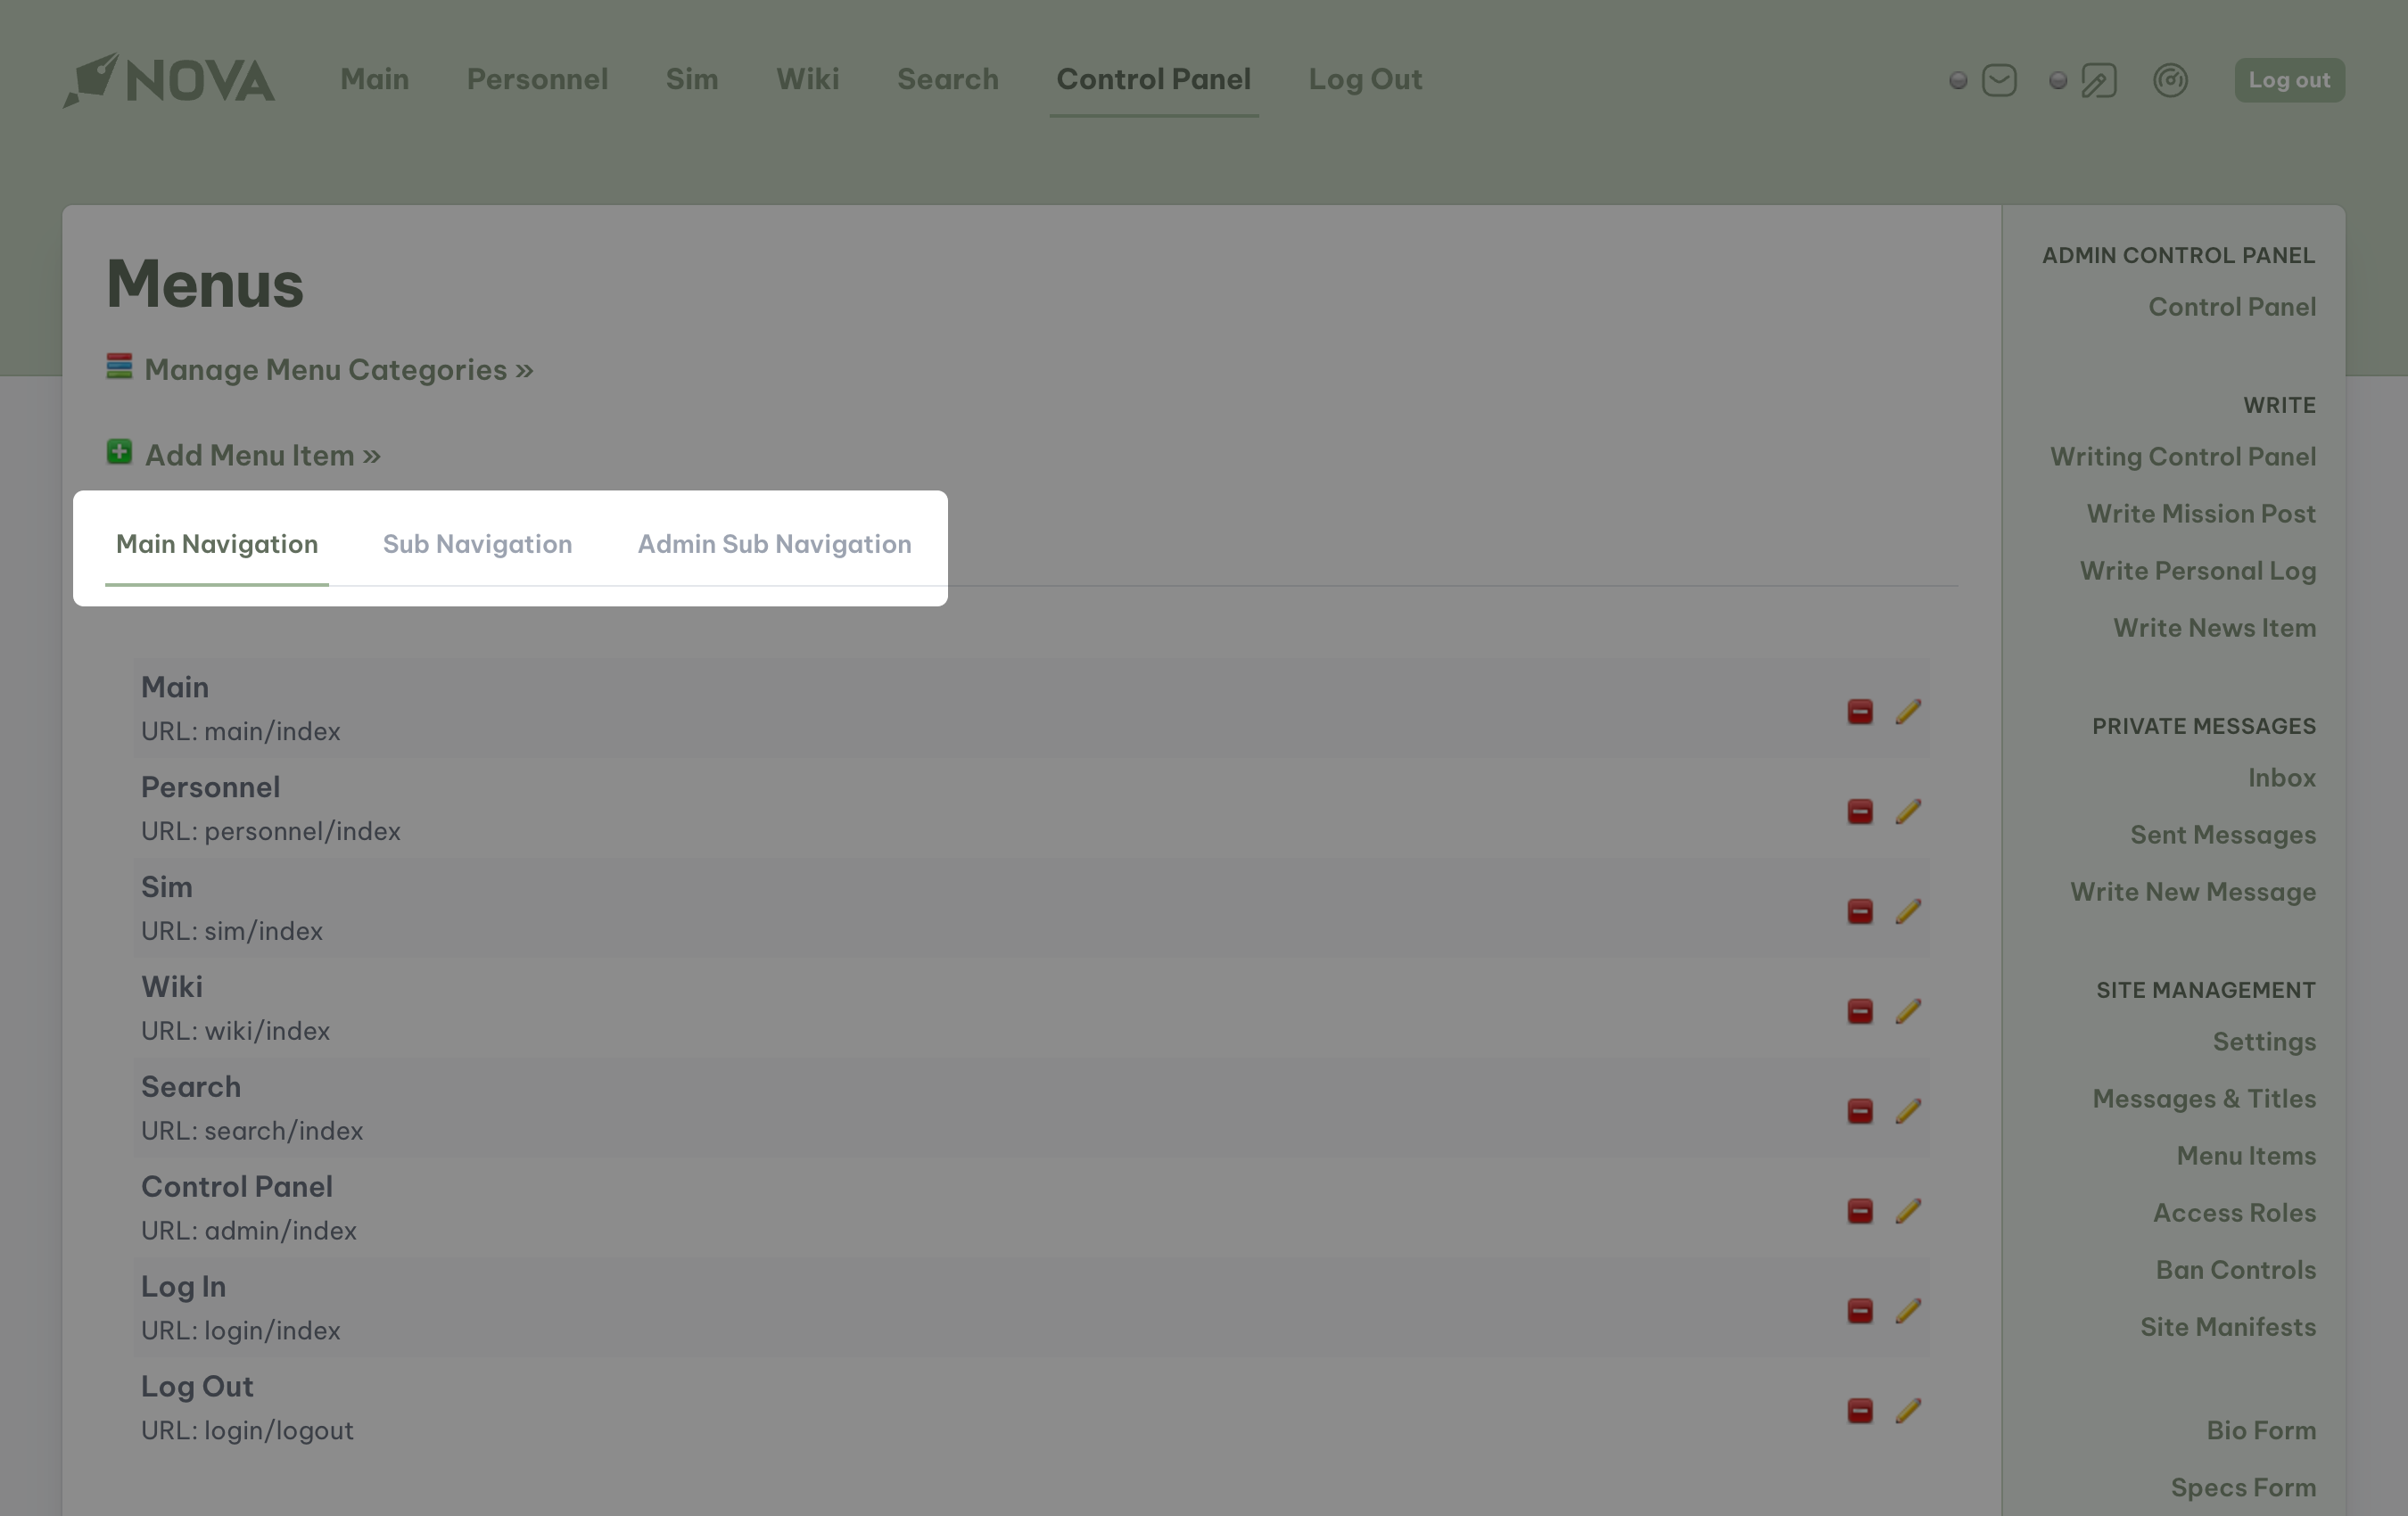Edit the Personnel entry using the pencil icon
Viewport: 2408px width, 1516px height.
click(1909, 812)
